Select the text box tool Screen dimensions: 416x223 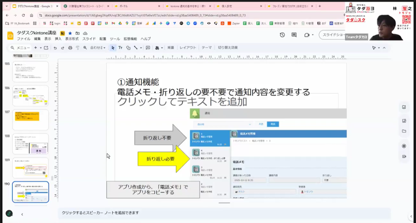pos(120,48)
